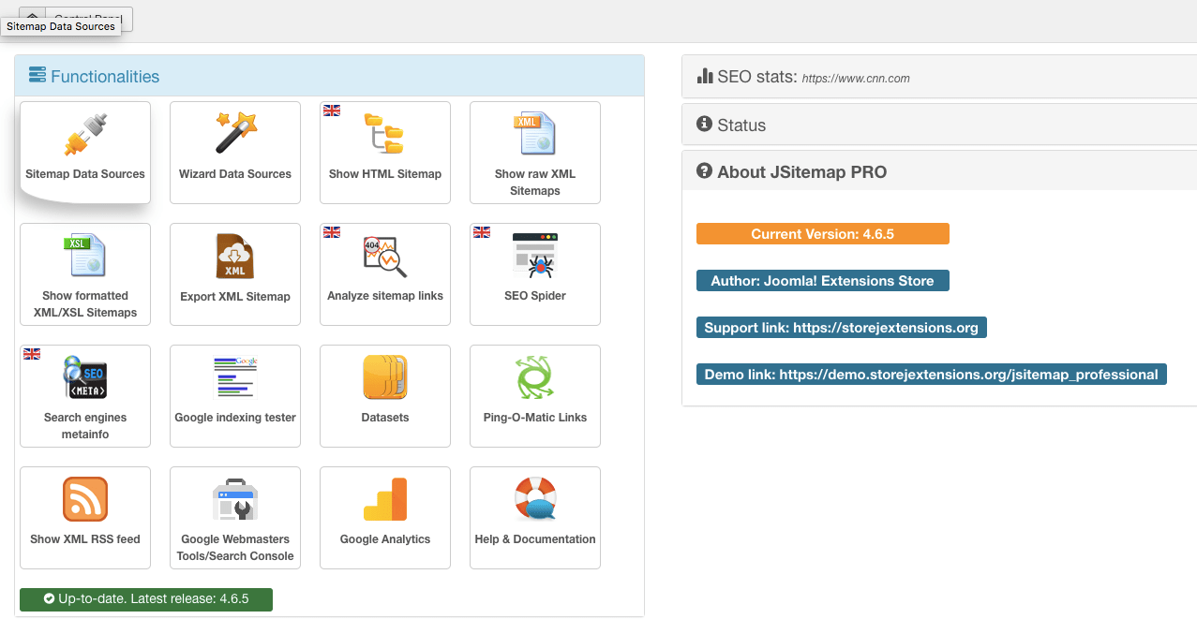Open Analyze sitemap links tile
The height and width of the screenshot is (619, 1197).
click(385, 274)
